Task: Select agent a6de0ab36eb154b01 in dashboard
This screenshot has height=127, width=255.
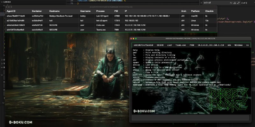Action: (16, 25)
